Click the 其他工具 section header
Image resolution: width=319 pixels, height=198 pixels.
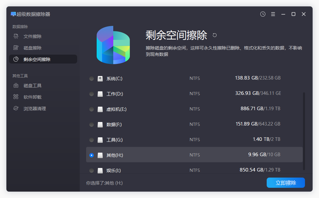[20, 76]
